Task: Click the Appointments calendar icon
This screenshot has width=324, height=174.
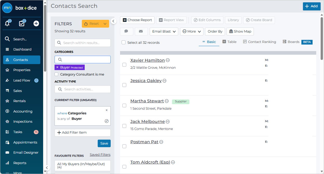Action: [x=7, y=142]
